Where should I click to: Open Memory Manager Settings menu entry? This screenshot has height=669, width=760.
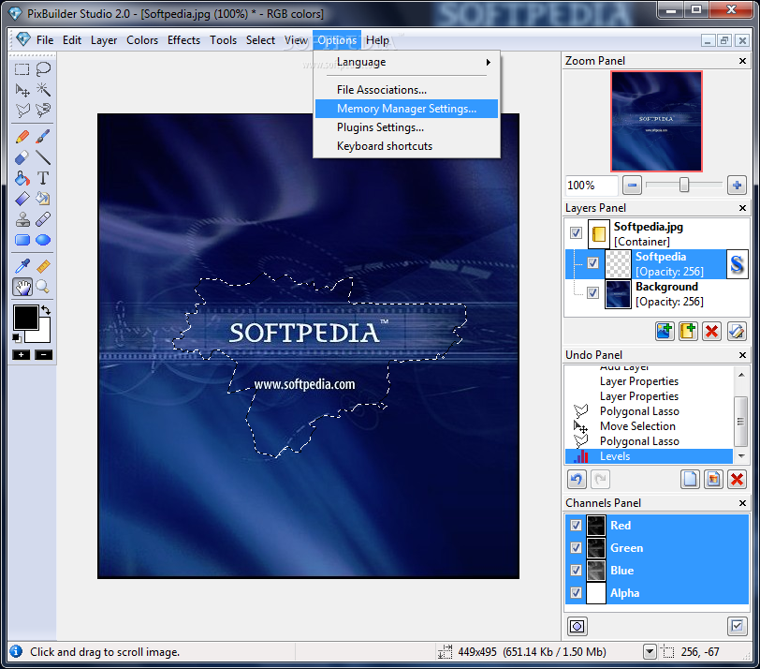(x=406, y=109)
